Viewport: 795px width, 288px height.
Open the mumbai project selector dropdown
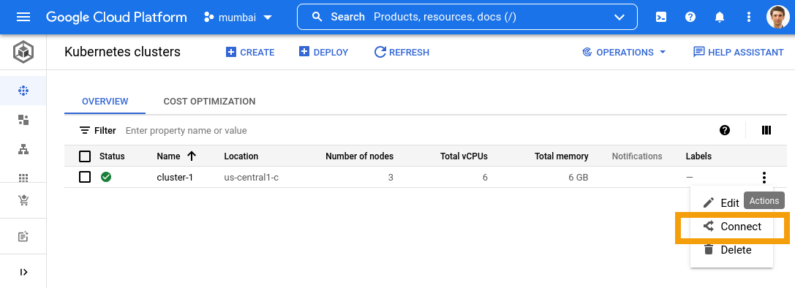click(x=238, y=18)
